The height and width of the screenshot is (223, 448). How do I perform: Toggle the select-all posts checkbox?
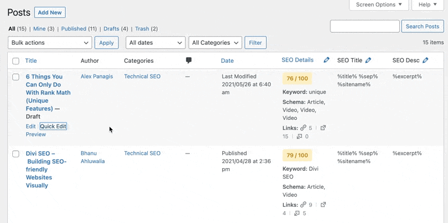coord(16,61)
